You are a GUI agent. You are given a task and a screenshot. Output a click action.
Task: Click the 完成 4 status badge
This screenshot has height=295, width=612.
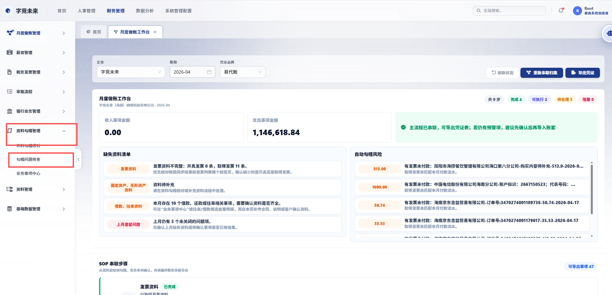516,100
